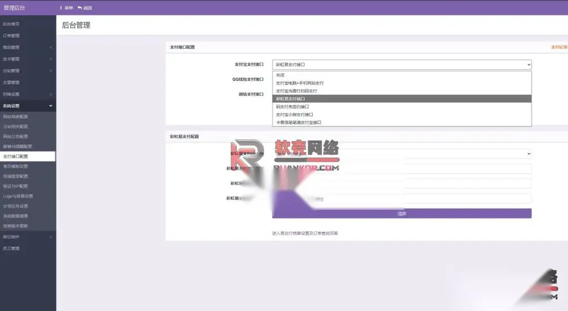Image resolution: width=568 pixels, height=311 pixels.
Task: Open 支付记录 link at panel top right
Action: [559, 47]
